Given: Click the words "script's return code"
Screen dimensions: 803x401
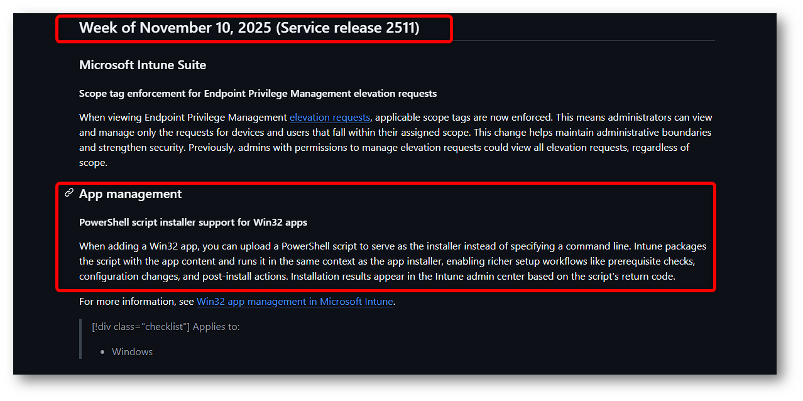Looking at the screenshot, I should [630, 277].
